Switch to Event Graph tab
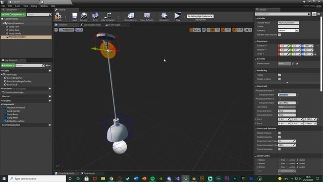This screenshot has height=182, width=323. click(x=113, y=25)
